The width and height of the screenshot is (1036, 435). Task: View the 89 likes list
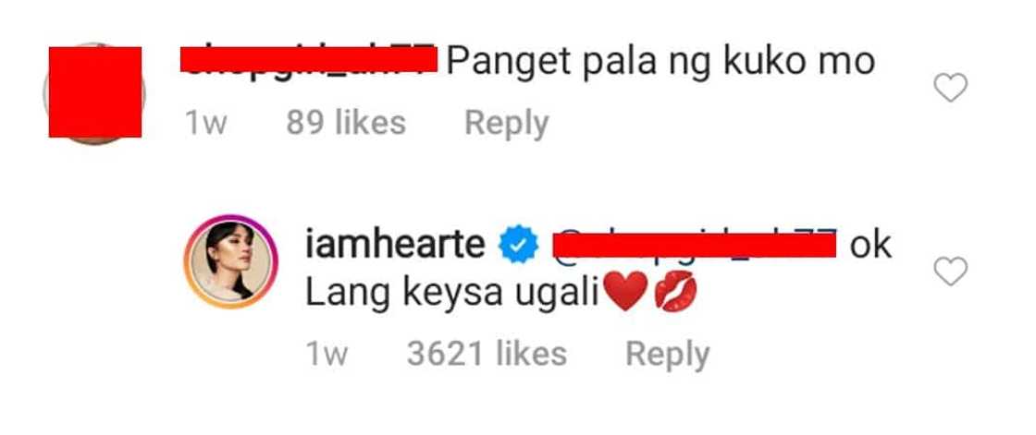(346, 124)
